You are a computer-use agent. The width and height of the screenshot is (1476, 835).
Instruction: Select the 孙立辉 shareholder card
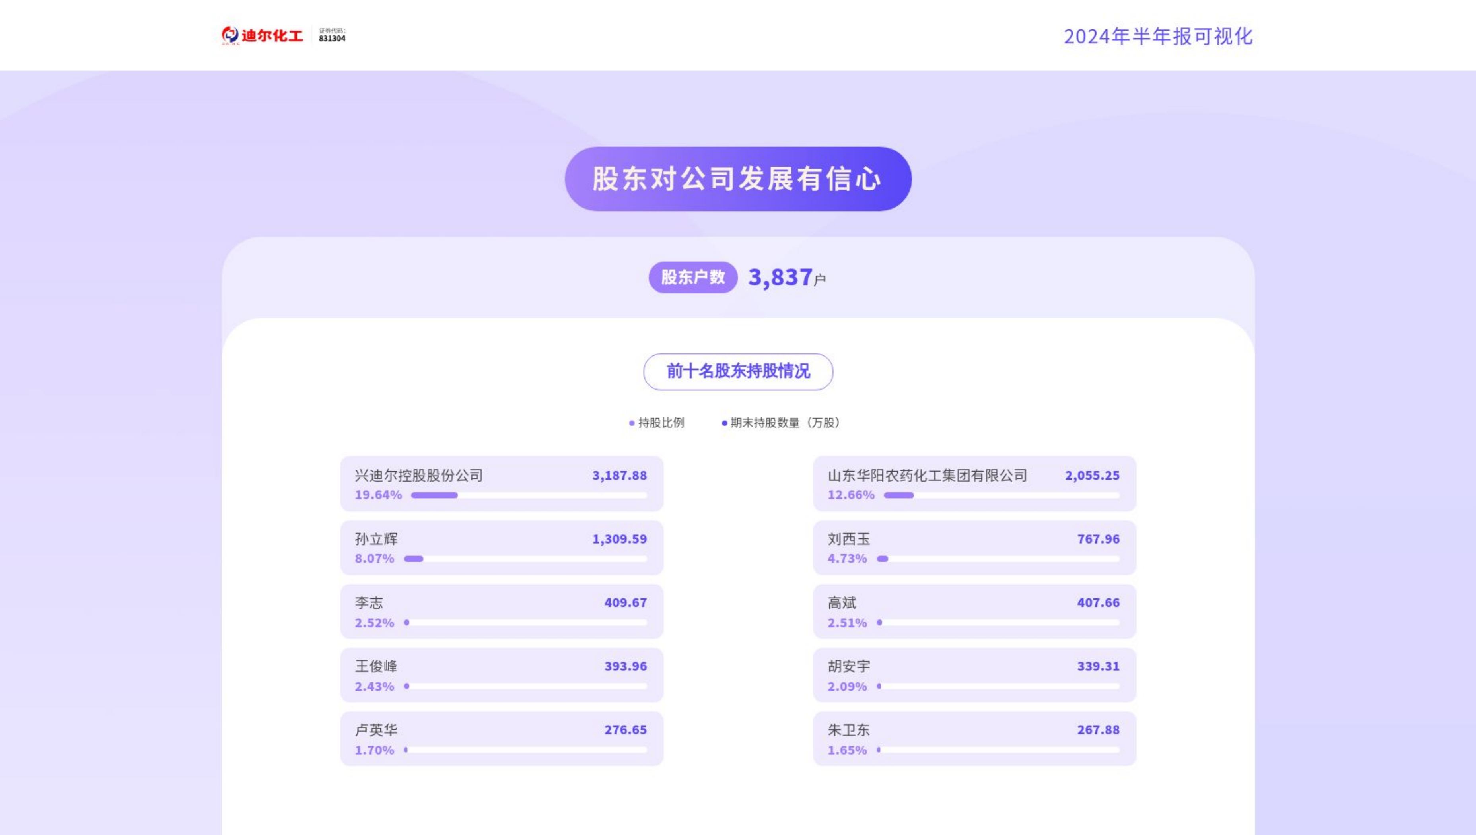click(502, 548)
